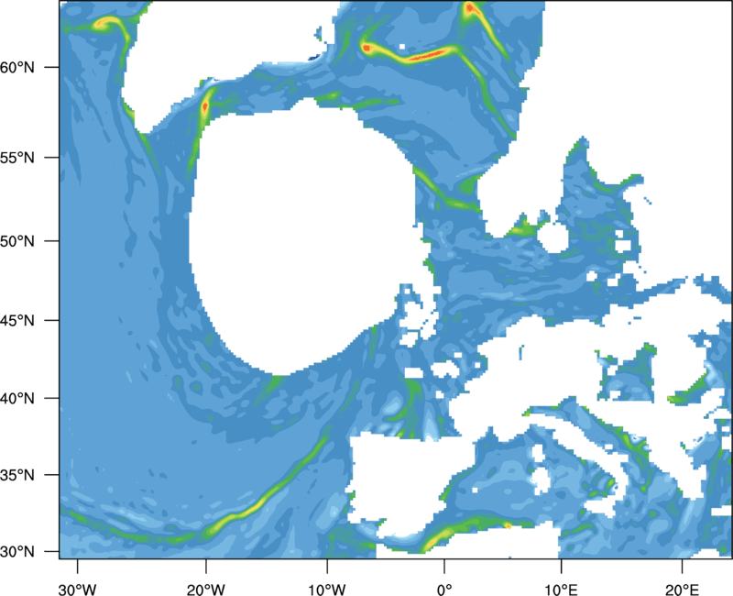Click the 45°N latitude label
This screenshot has height=596, width=733.
coord(17,320)
